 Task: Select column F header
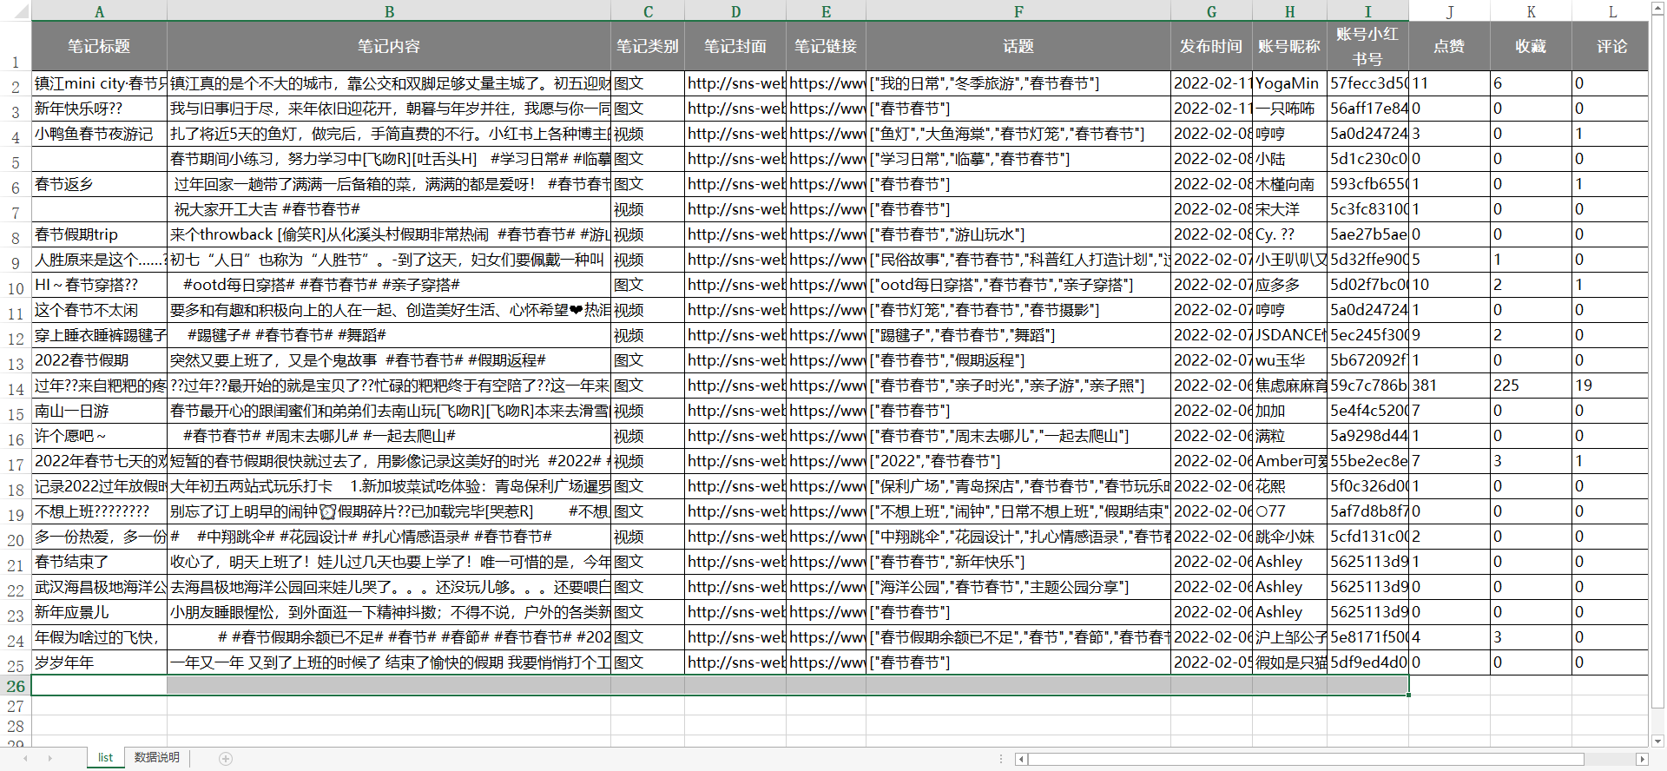pyautogui.click(x=1018, y=11)
